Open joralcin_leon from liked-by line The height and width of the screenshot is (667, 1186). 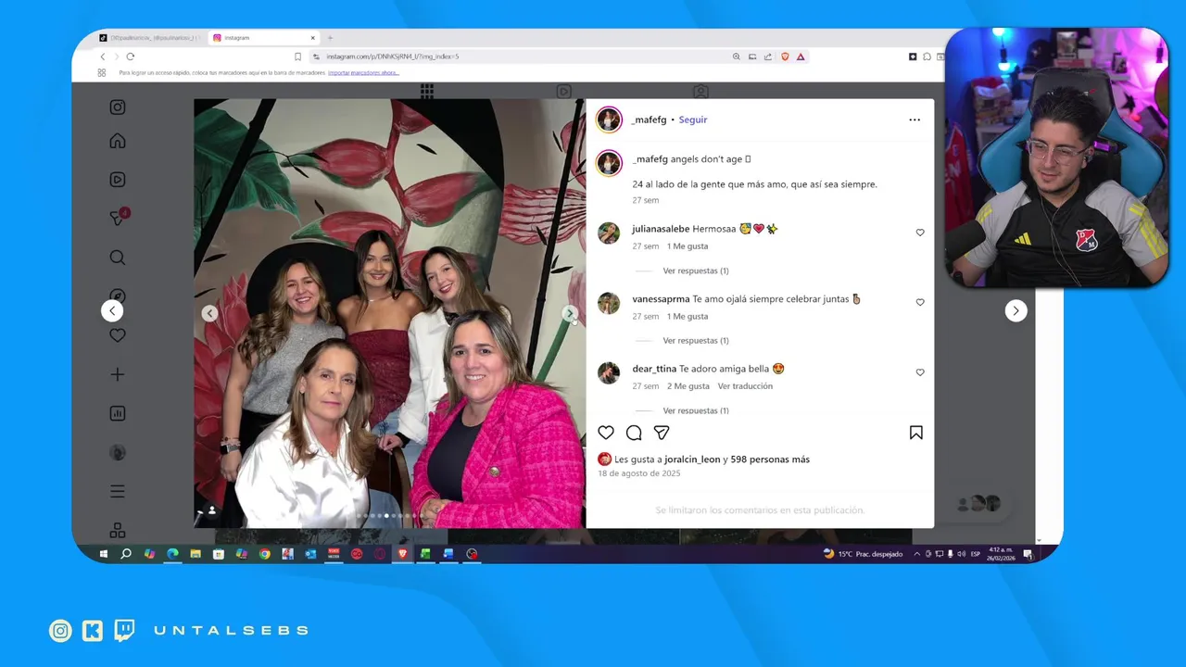pyautogui.click(x=692, y=459)
